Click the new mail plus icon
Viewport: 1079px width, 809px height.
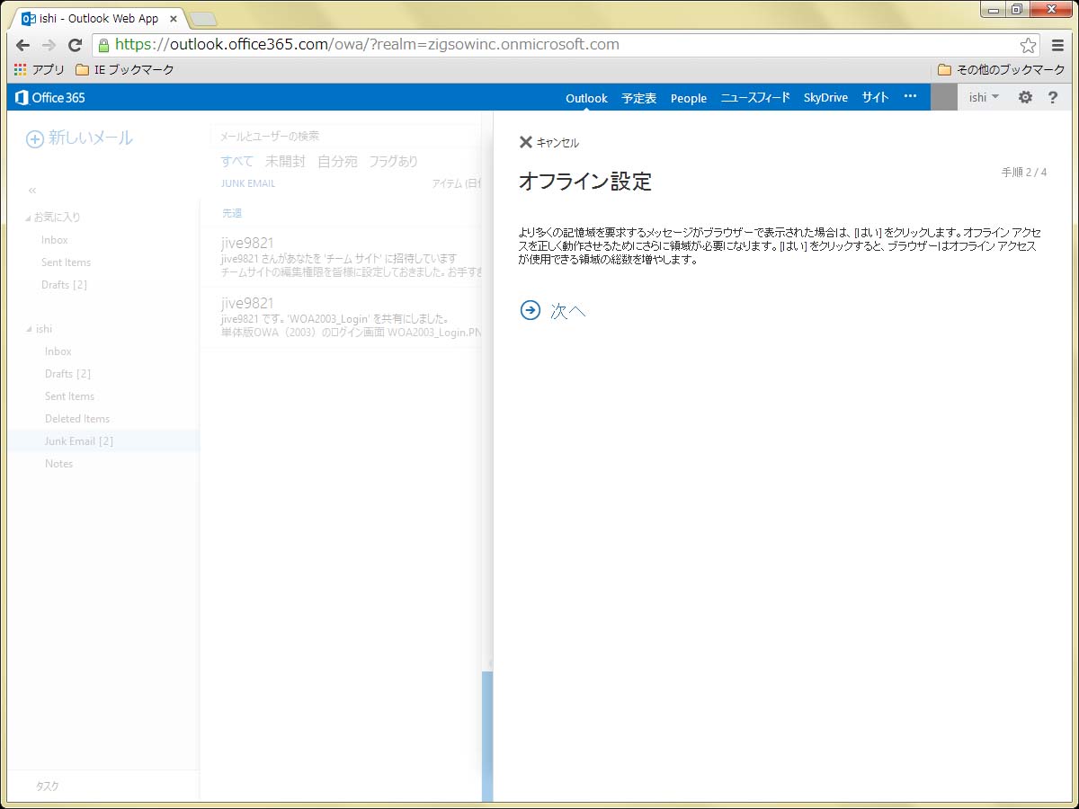click(x=34, y=138)
